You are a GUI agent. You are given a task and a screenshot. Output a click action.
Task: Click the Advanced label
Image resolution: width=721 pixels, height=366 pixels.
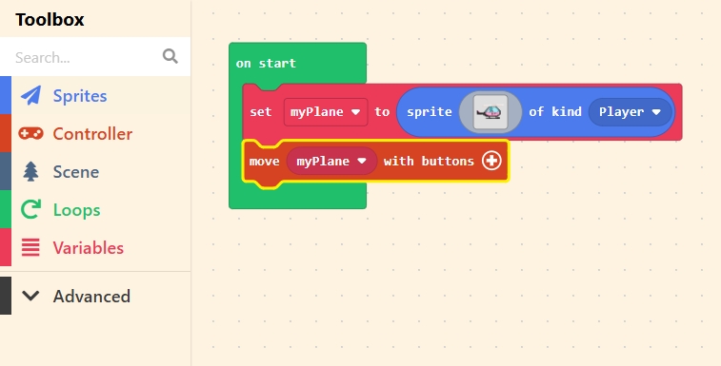91,297
